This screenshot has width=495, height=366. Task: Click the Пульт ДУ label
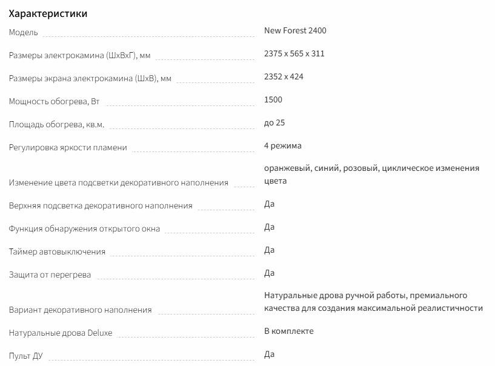coord(26,356)
